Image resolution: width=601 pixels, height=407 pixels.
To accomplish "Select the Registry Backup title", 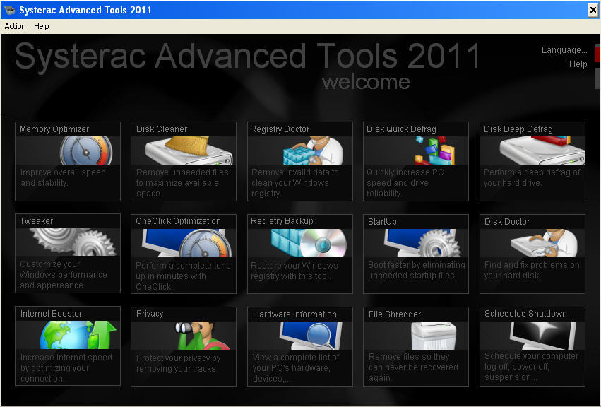I will coord(282,221).
